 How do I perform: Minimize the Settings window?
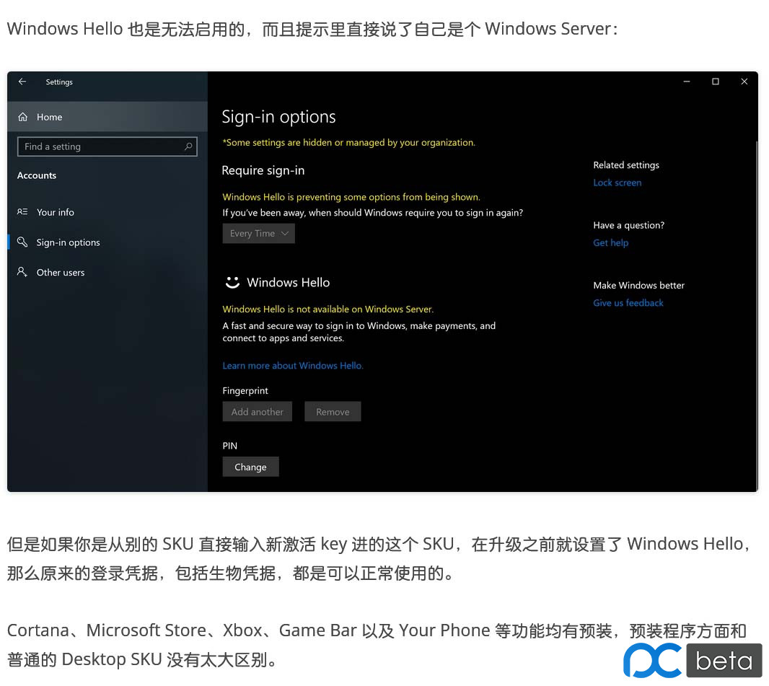tap(687, 82)
